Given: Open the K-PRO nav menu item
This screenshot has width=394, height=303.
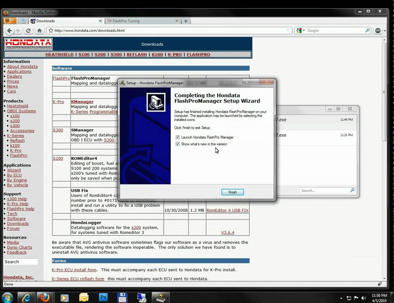Looking at the screenshot, I should (175, 54).
